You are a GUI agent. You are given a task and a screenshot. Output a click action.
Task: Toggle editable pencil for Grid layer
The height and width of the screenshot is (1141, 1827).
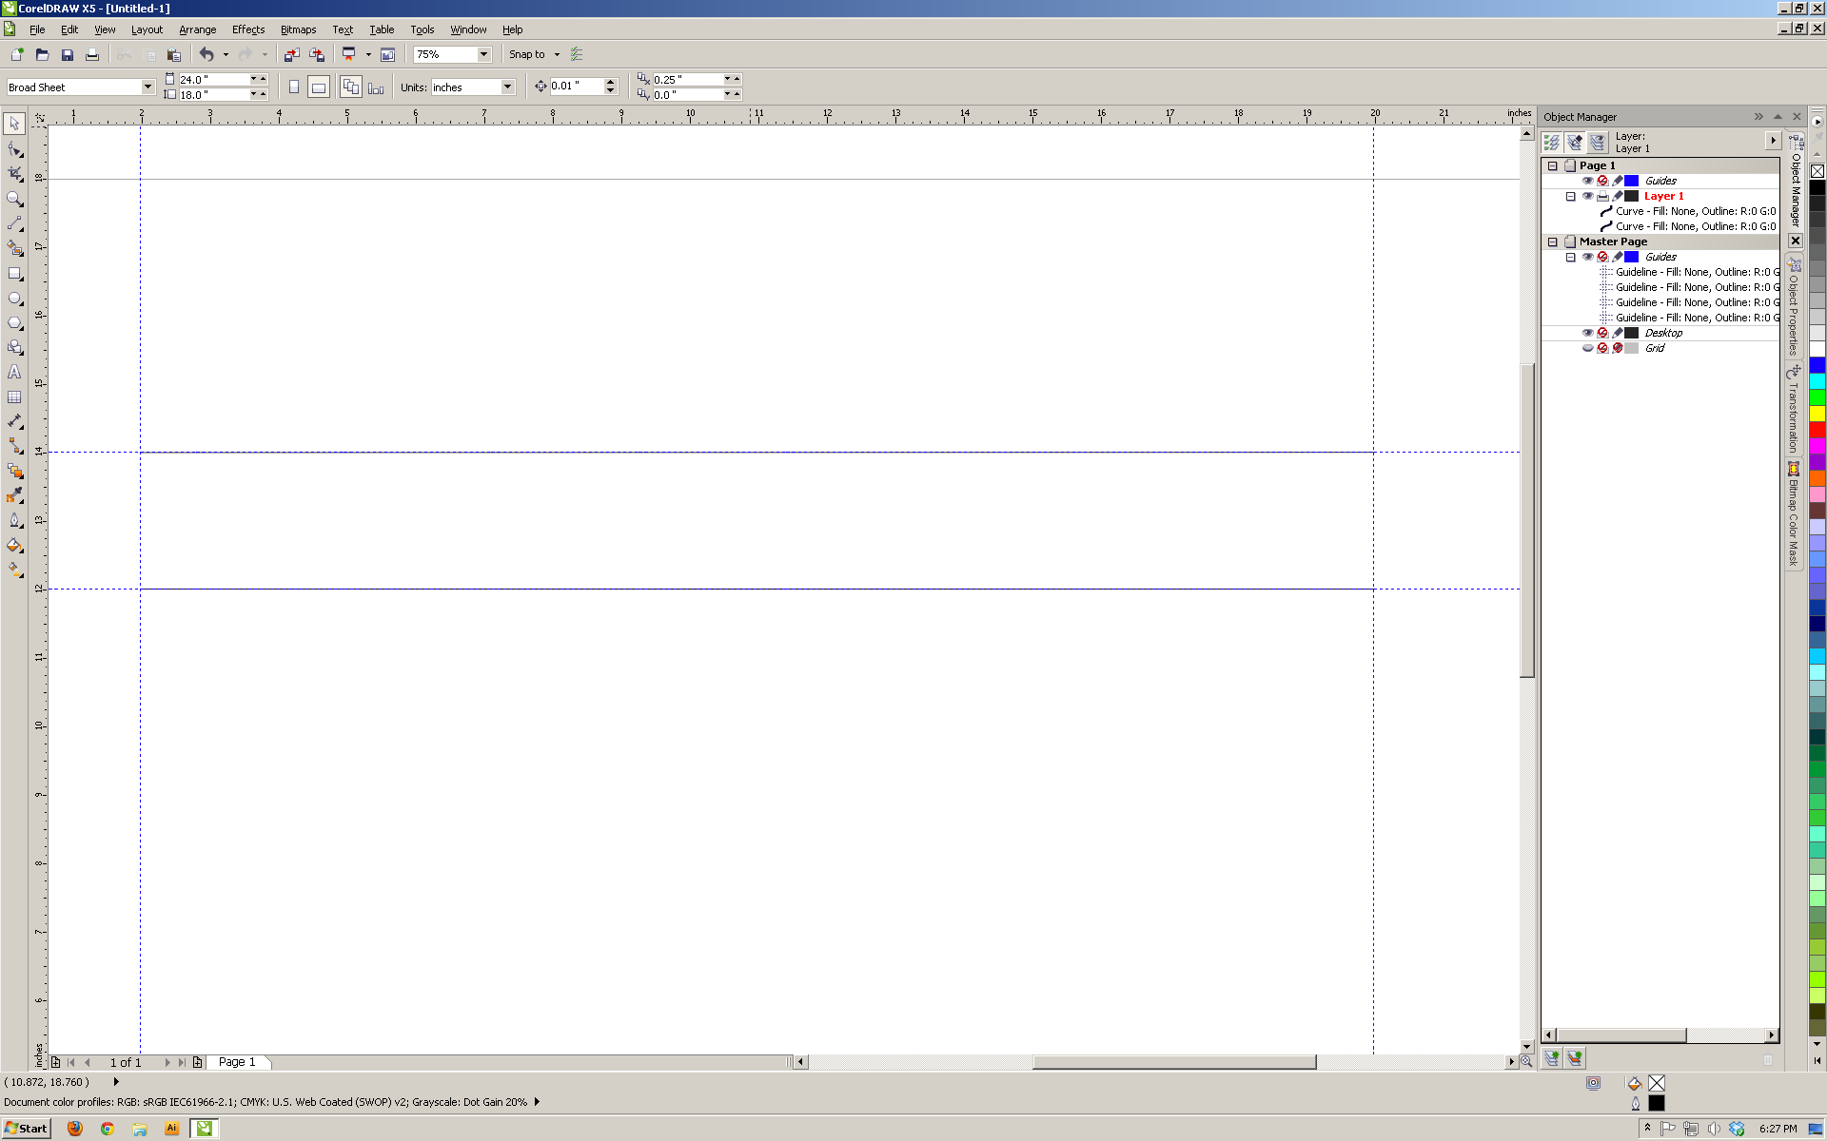pyautogui.click(x=1618, y=348)
